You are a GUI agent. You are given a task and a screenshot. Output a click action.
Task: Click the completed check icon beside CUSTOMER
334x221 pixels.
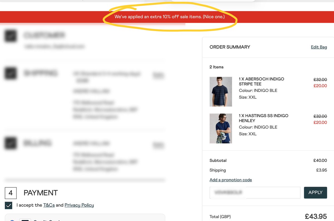pos(11,36)
